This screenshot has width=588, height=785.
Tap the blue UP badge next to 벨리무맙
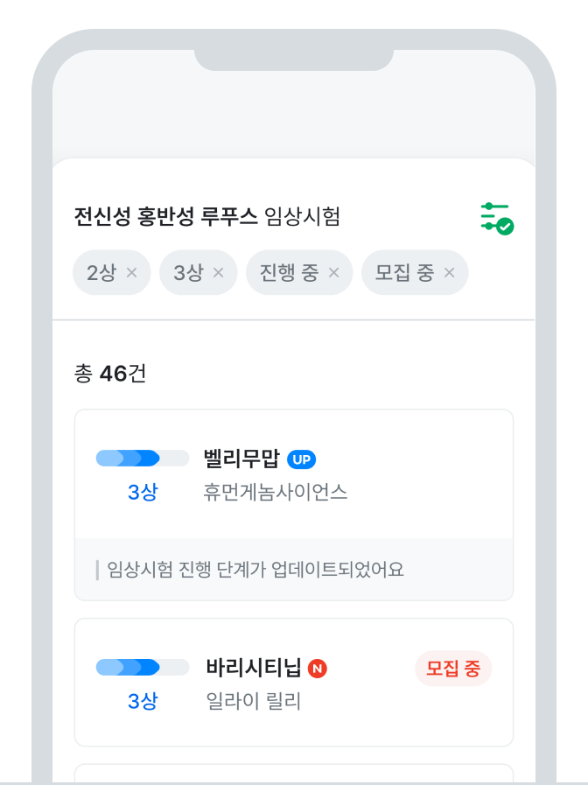pos(301,459)
